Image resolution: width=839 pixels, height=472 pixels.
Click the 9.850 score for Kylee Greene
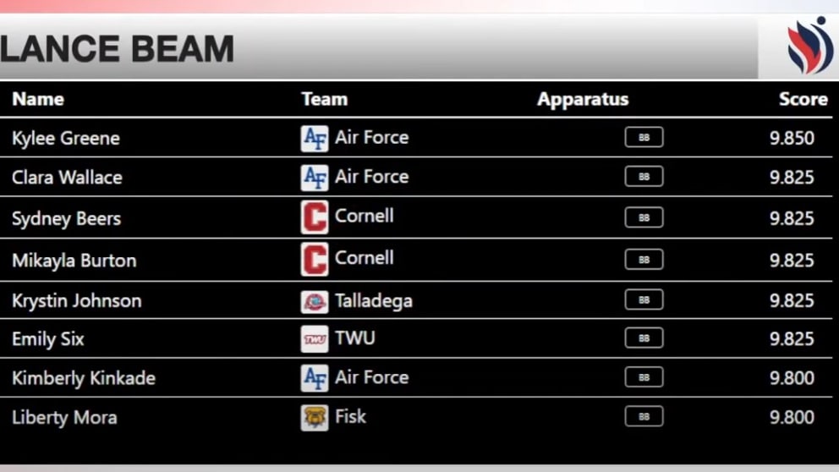click(792, 138)
